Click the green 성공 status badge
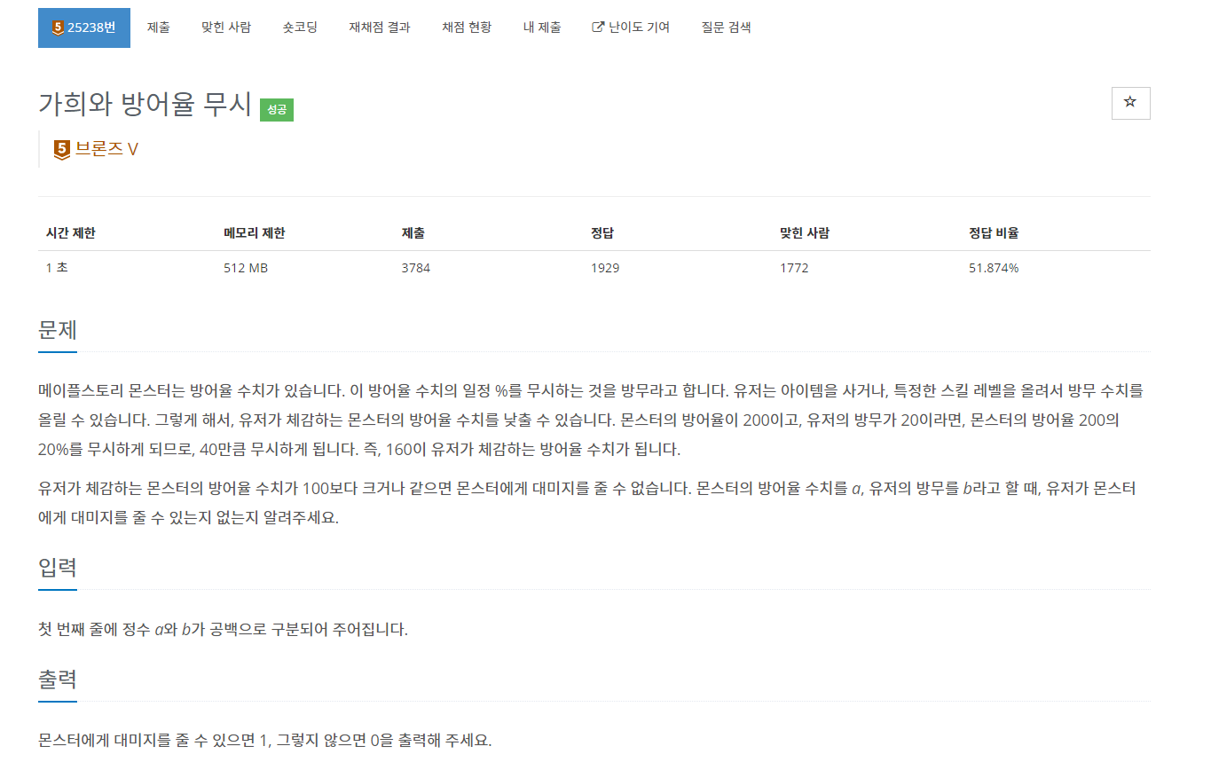This screenshot has height=762, width=1211. click(277, 110)
